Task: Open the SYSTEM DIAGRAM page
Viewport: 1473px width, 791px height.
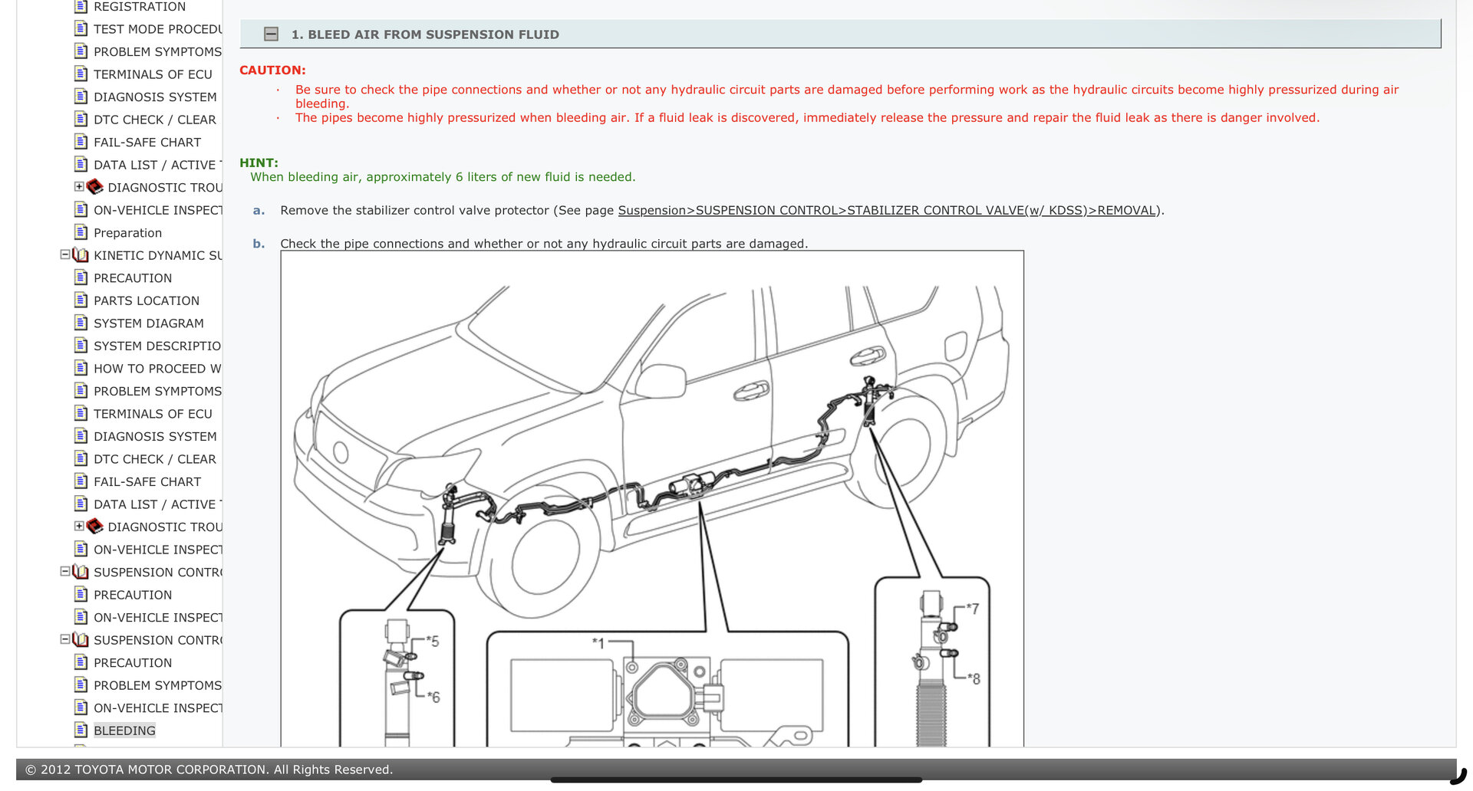Action: tap(149, 323)
